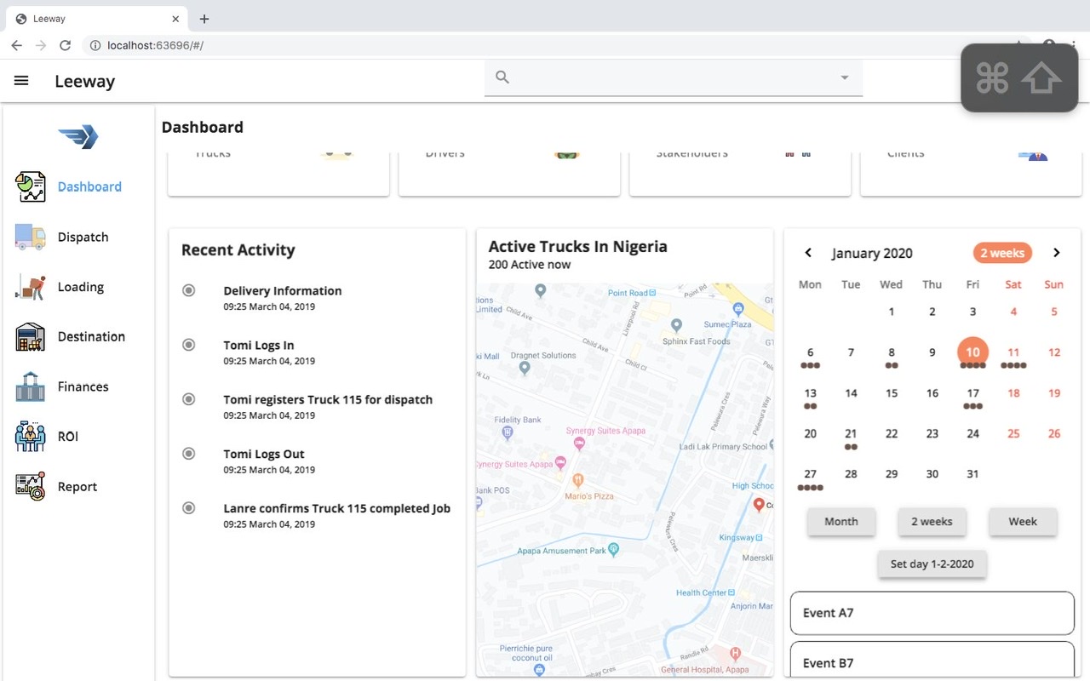This screenshot has height=681, width=1090.
Task: Select the Tomi Logs Out activity radio
Action: (x=189, y=454)
